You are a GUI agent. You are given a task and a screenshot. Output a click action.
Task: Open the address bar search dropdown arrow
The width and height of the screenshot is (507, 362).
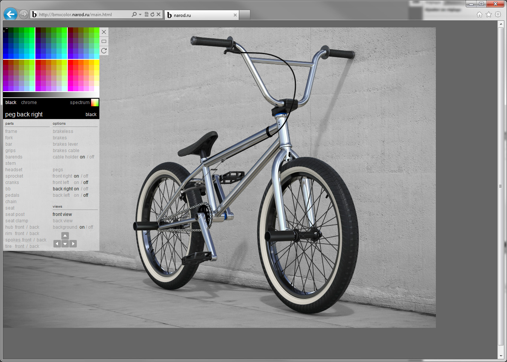[140, 15]
